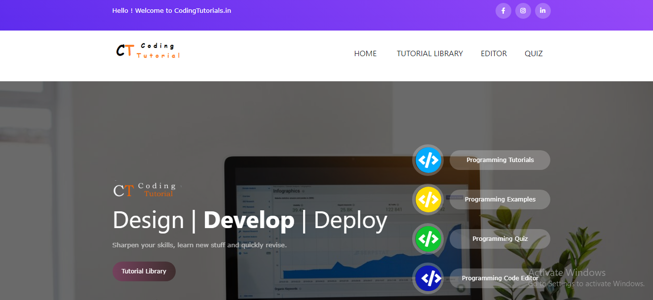Open the Programming Examples pill button
This screenshot has width=653, height=300.
tap(500, 200)
